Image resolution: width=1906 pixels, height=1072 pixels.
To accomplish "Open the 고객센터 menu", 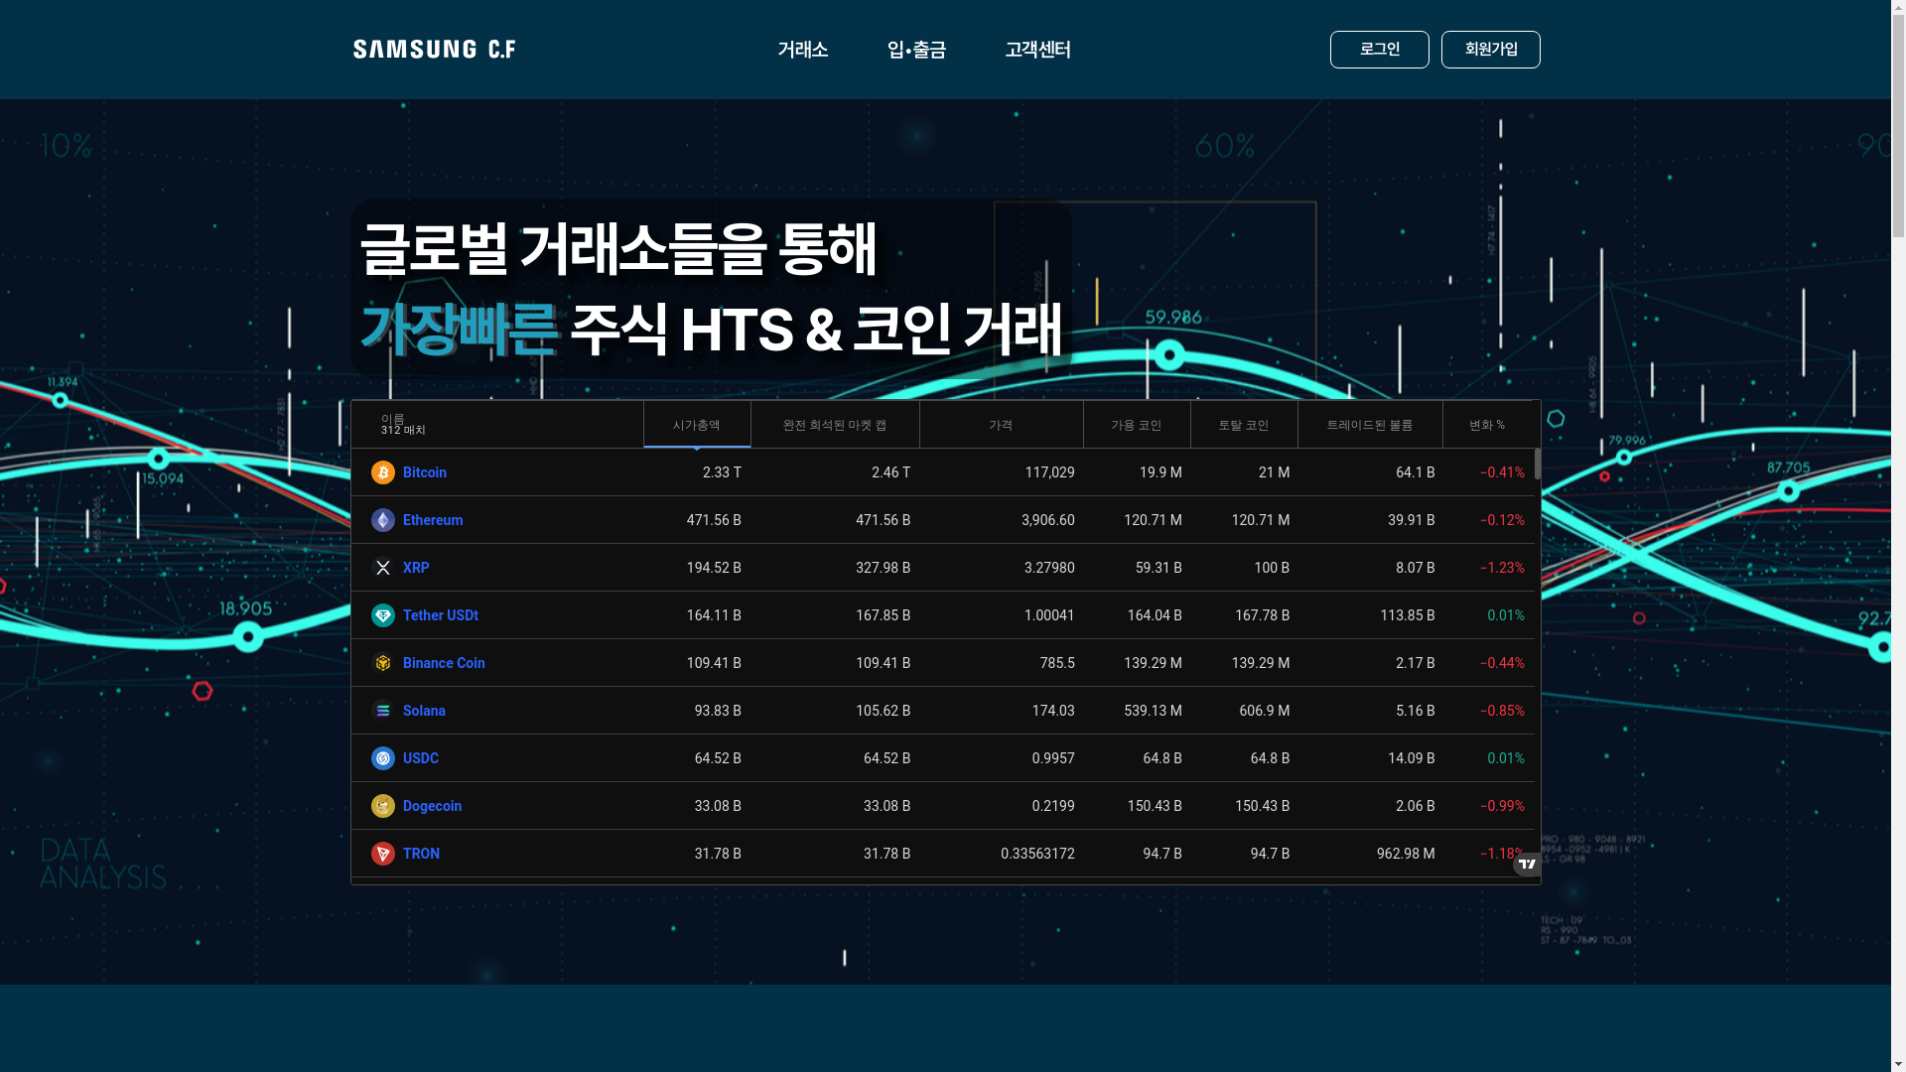I will click(x=1037, y=50).
